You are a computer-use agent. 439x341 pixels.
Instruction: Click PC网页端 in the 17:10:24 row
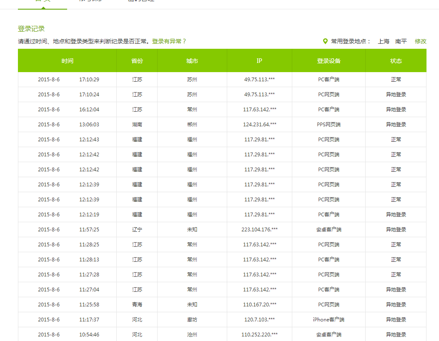point(329,95)
